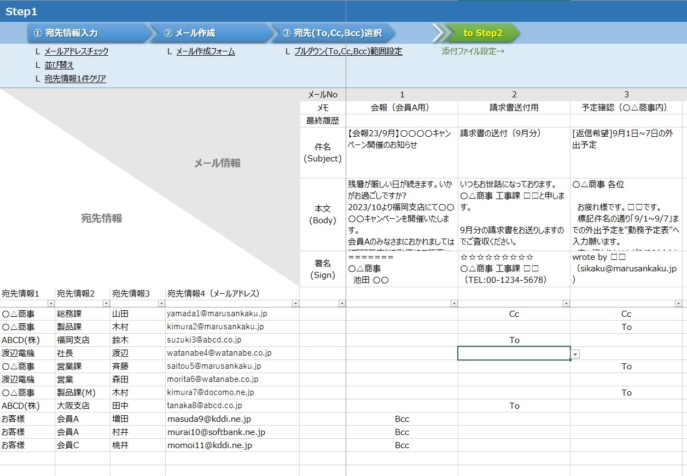Open filter arrow for 宛先情報2 column

106,303
